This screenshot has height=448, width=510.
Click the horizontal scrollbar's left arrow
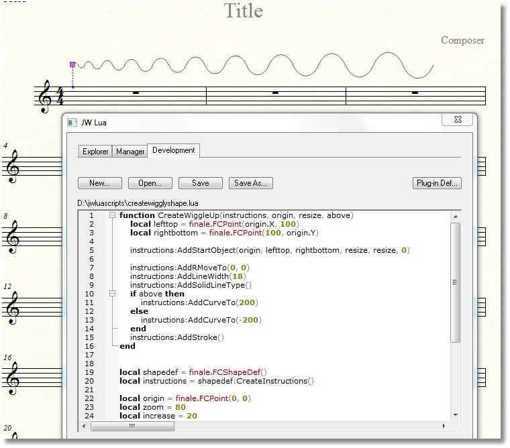coord(85,426)
